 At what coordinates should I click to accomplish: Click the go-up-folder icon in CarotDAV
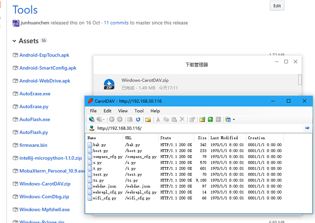[130, 119]
